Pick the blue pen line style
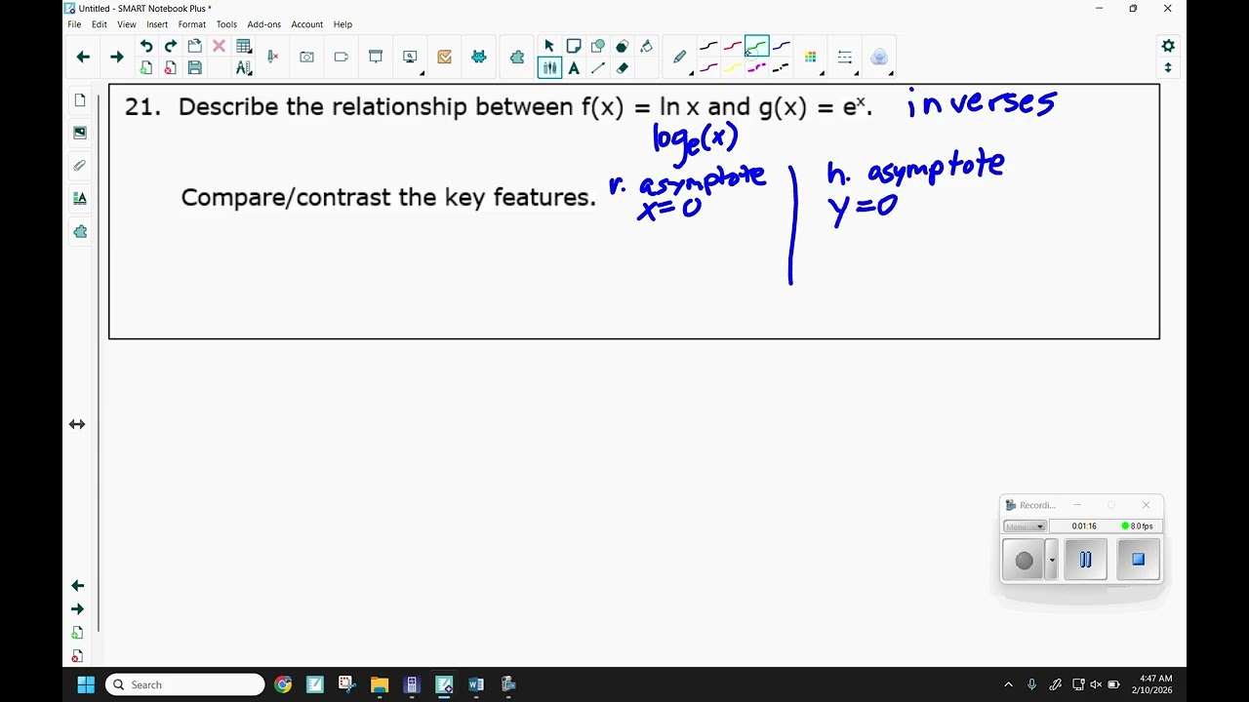 pyautogui.click(x=782, y=46)
